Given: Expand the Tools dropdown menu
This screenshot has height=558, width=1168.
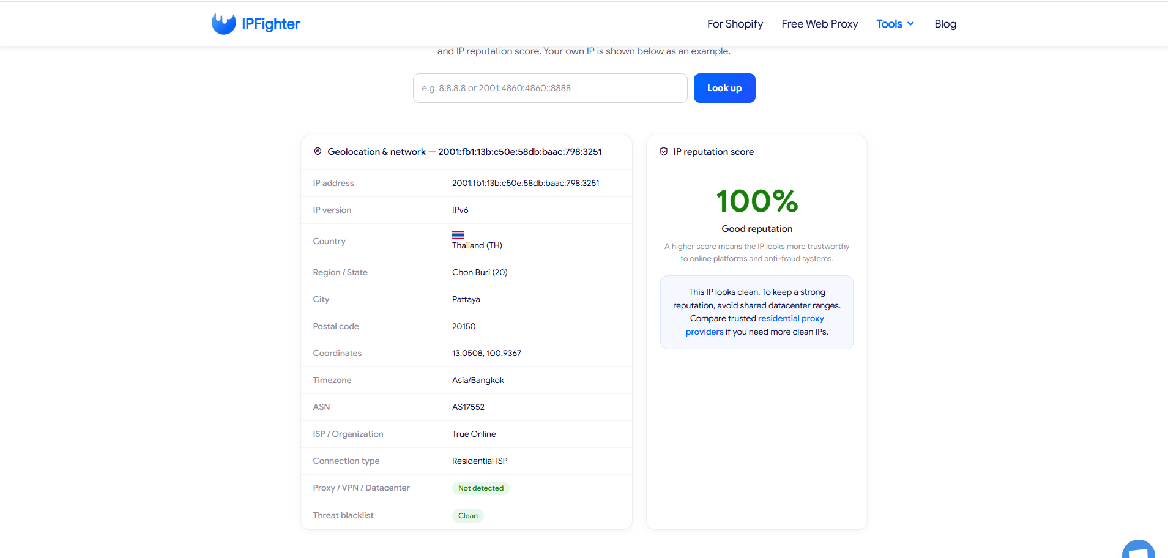Looking at the screenshot, I should [x=895, y=24].
